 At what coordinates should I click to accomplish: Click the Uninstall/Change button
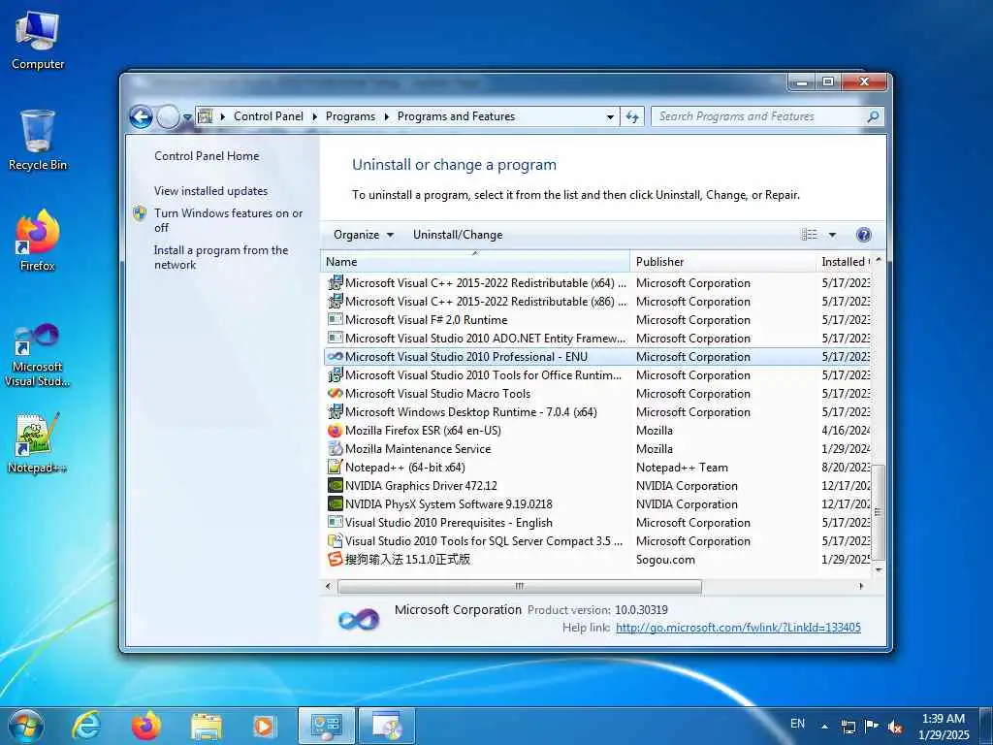[x=458, y=235]
